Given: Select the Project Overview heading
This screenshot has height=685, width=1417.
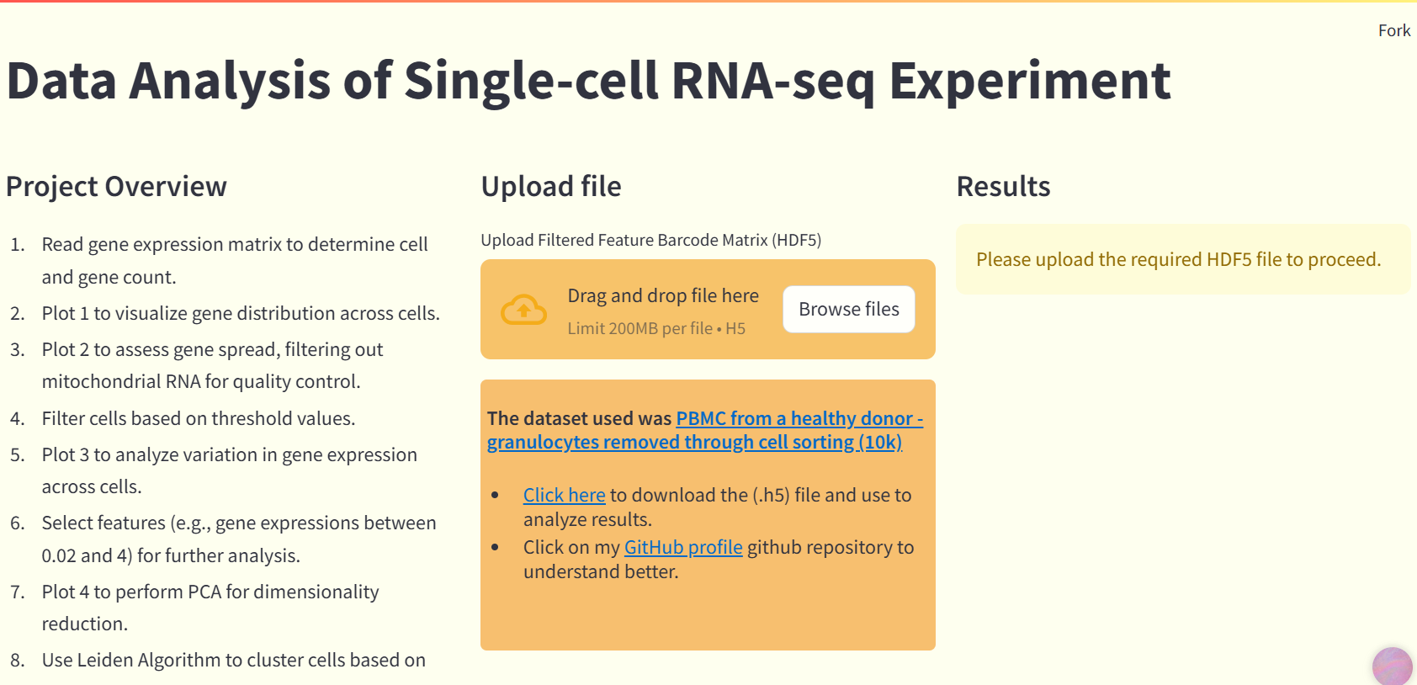Looking at the screenshot, I should (x=116, y=187).
